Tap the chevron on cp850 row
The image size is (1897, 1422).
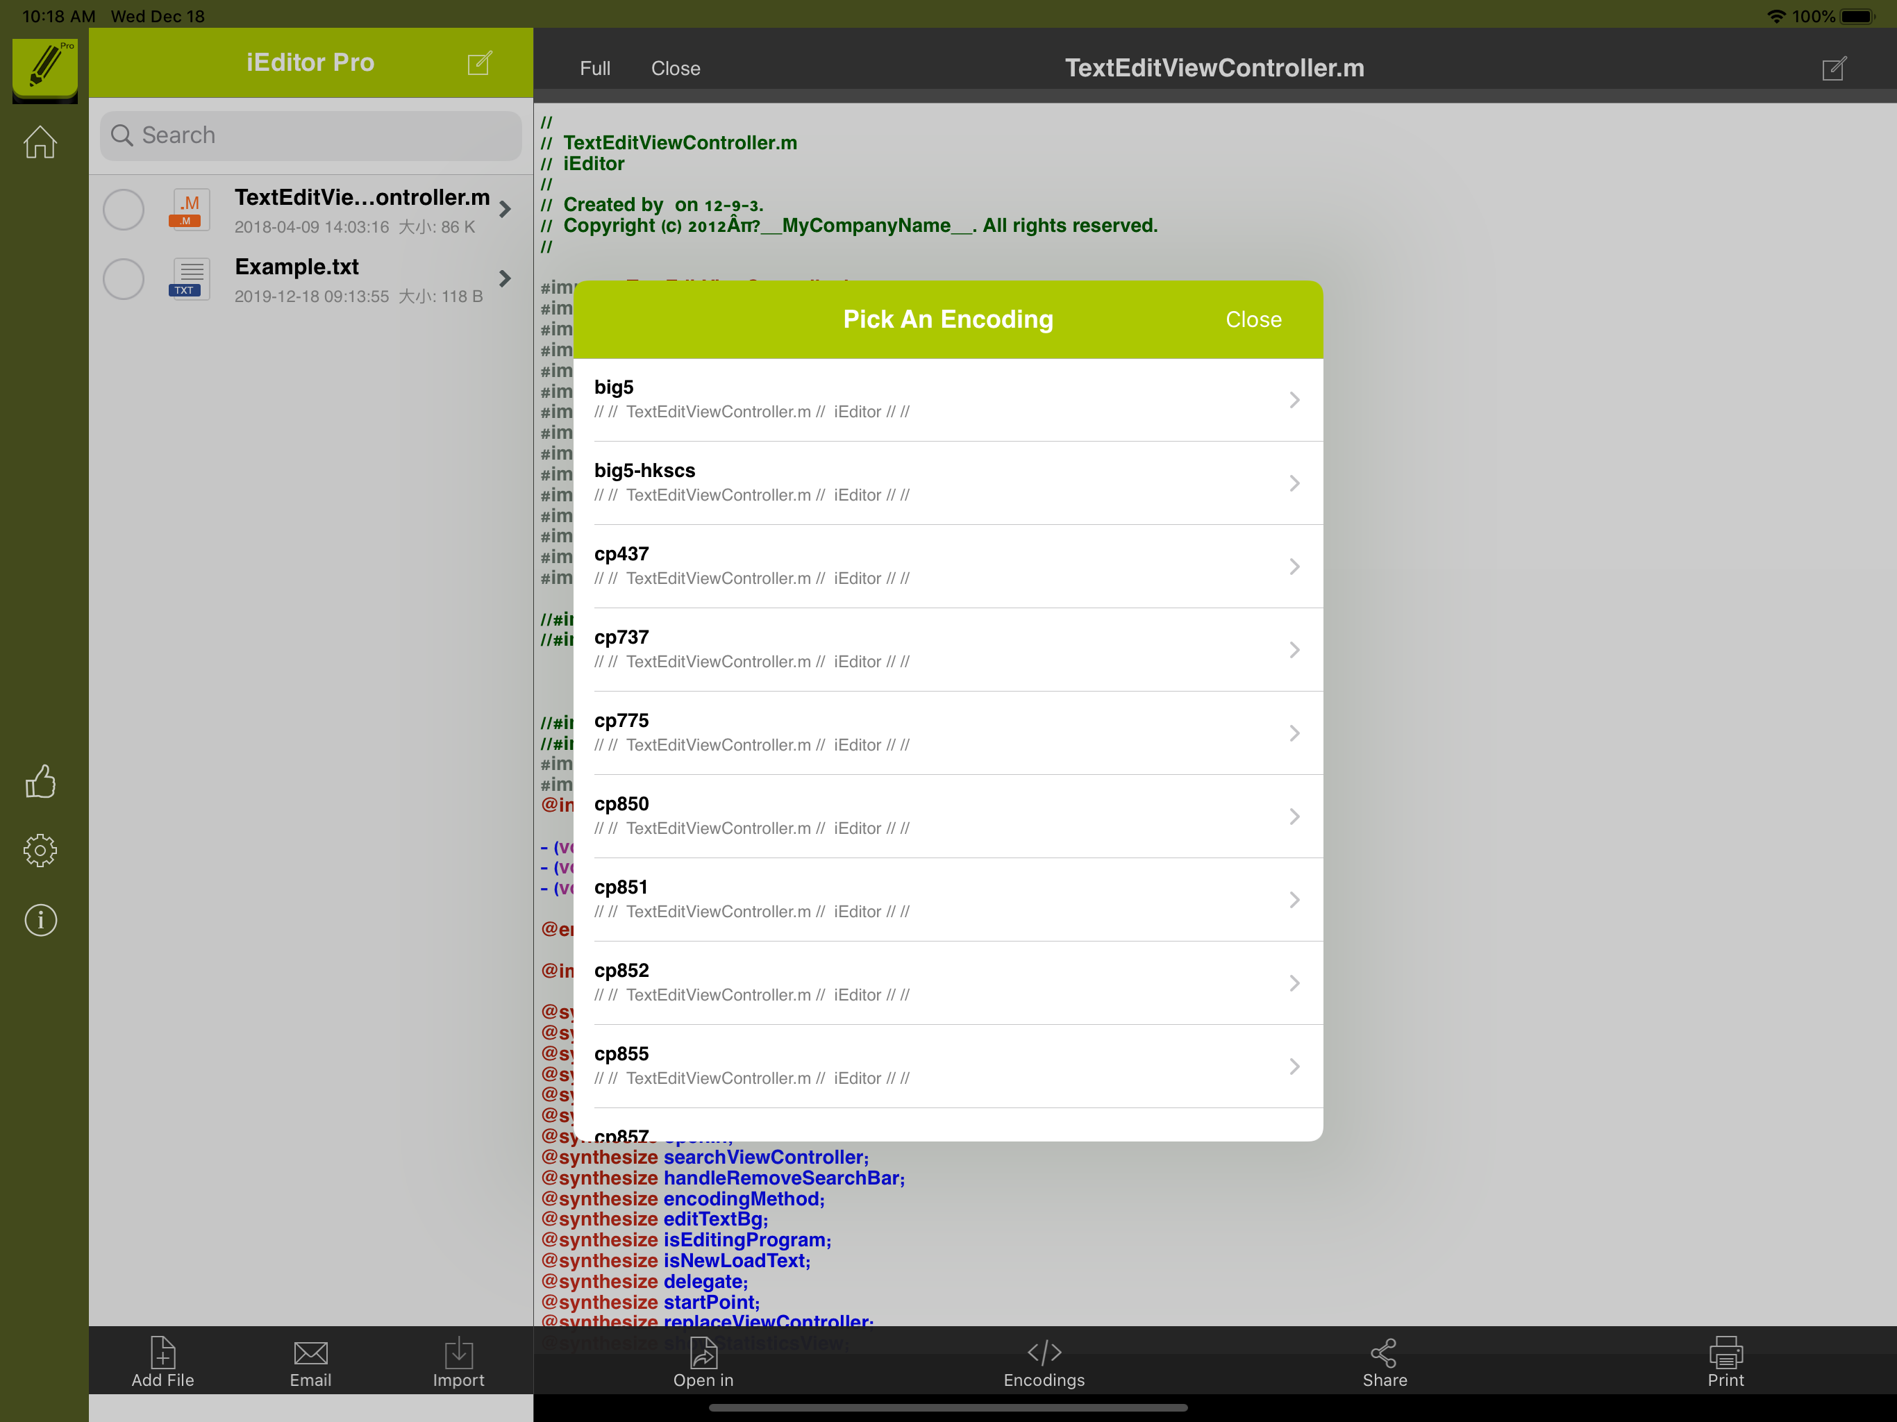(x=1294, y=816)
